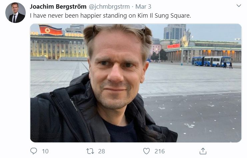Image resolution: width=247 pixels, height=158 pixels.
Task: Click the North Korean flag in the photo
Action: 51,30
